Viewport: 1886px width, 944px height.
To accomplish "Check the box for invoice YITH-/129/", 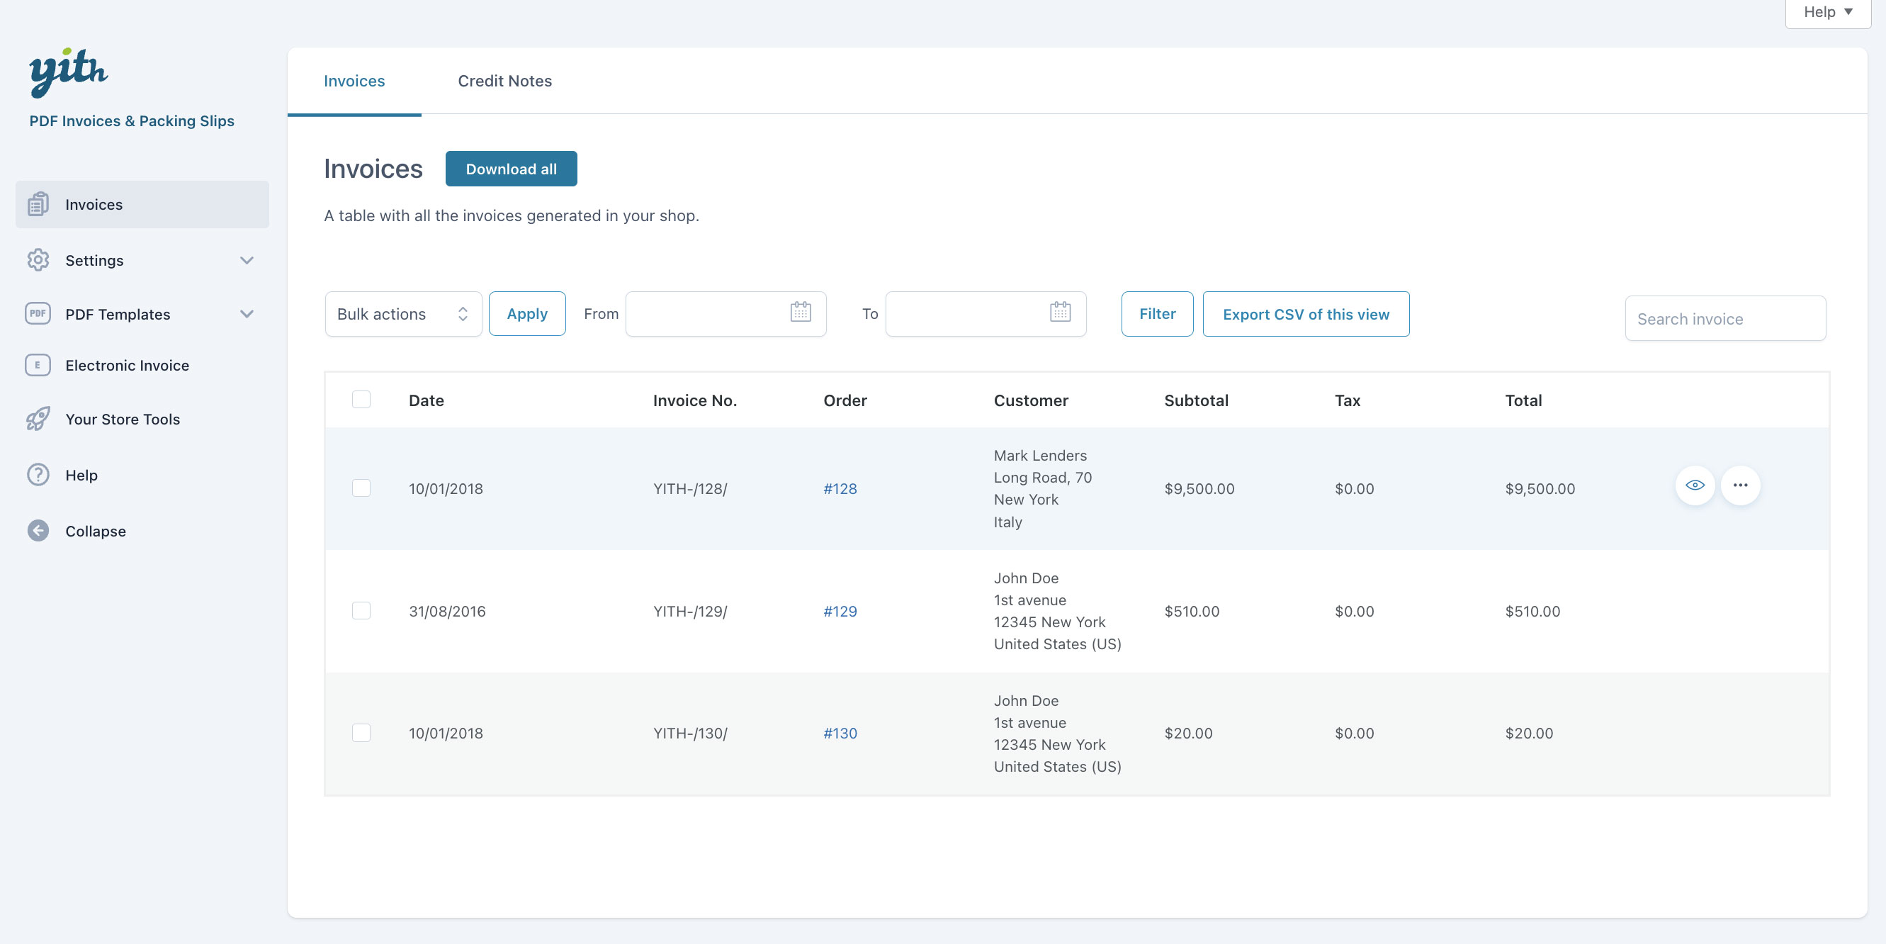I will tap(361, 611).
